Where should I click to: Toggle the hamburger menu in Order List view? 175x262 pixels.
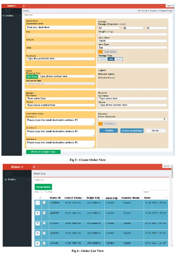point(34,167)
